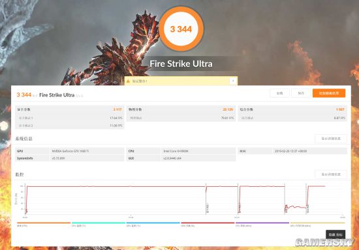Screen dimensions: 359x250
Task: Click the orange 3 344 score circle
Action: [181, 29]
